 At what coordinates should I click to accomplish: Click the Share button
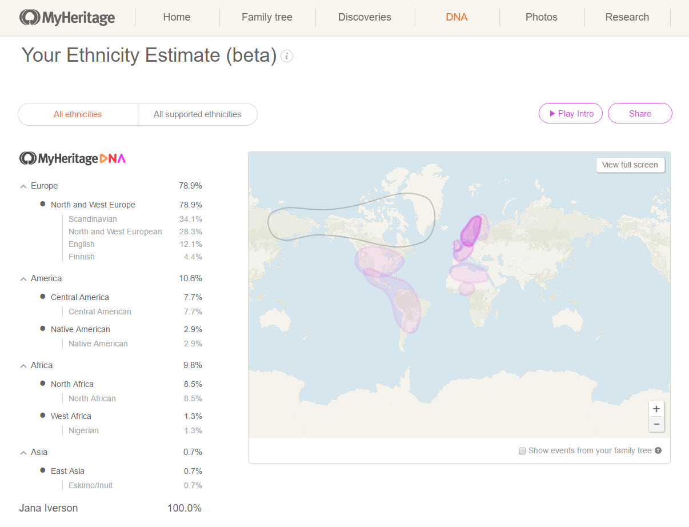(x=640, y=113)
